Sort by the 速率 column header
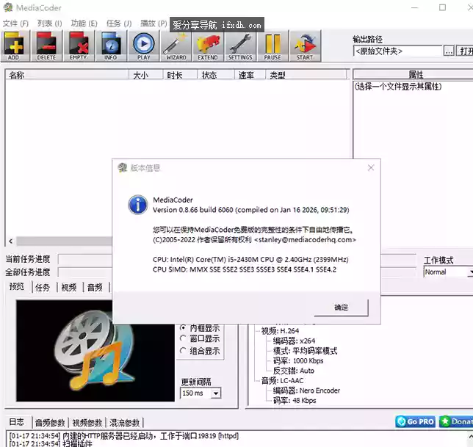This screenshot has width=473, height=447. point(250,75)
